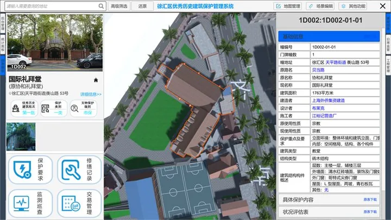The width and height of the screenshot is (391, 220).
Task: Click the 1D002:1D002-01-01 panel title
Action: click(330, 20)
